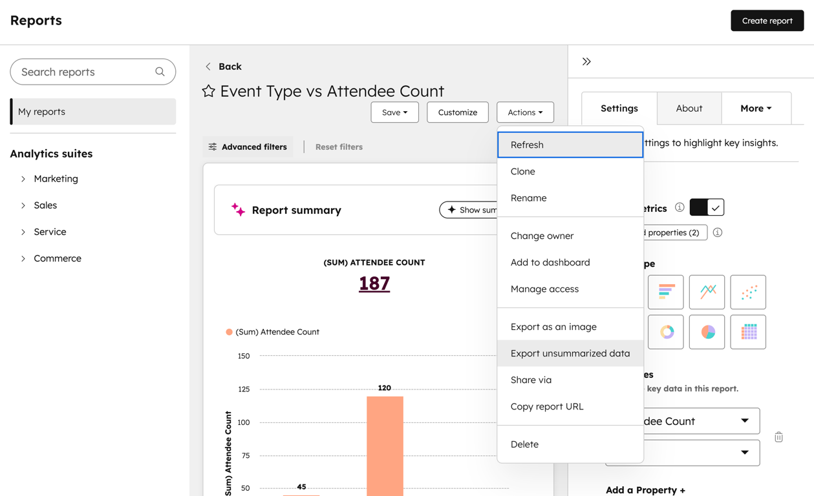Image resolution: width=814 pixels, height=496 pixels.
Task: Select Copy report URL
Action: 570,406
